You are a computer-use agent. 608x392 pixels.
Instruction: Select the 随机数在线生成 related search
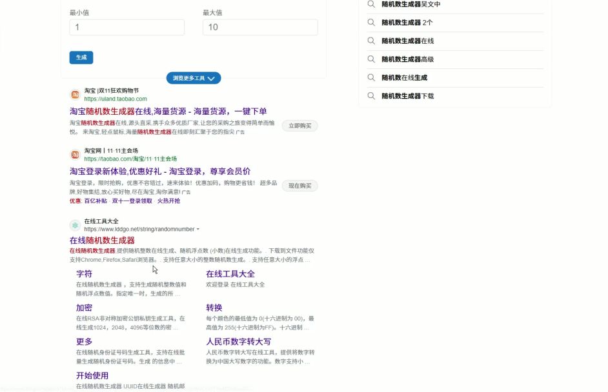point(405,77)
